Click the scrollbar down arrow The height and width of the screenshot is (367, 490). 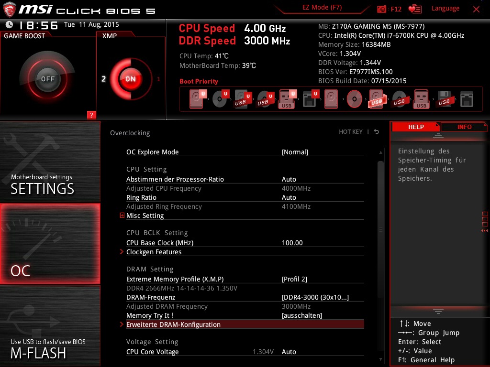coord(380,359)
